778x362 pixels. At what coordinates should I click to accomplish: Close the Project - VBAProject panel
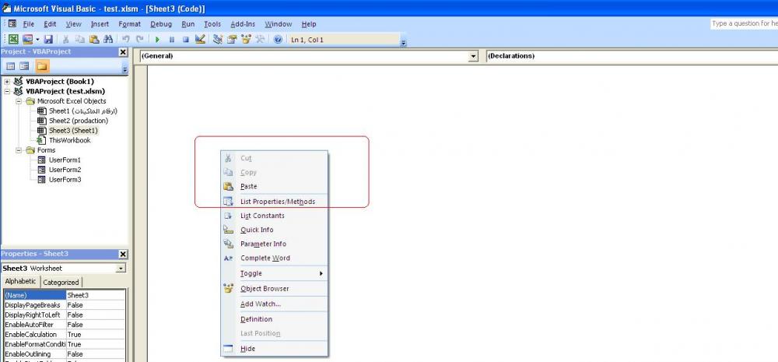pos(123,51)
